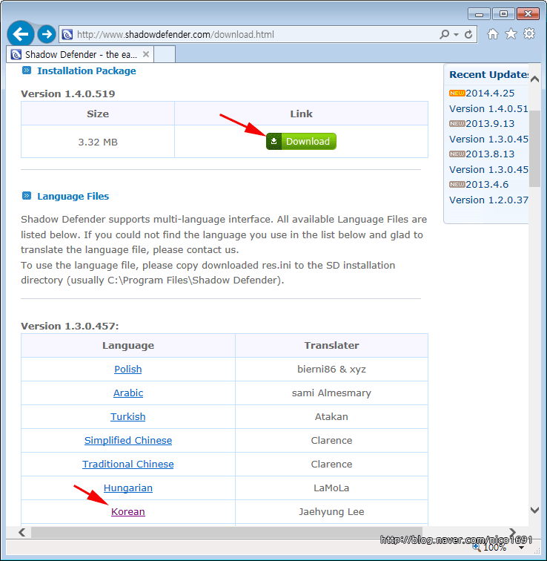Click the horizontal scrollbar thumb
This screenshot has height=561, width=547.
(227, 532)
